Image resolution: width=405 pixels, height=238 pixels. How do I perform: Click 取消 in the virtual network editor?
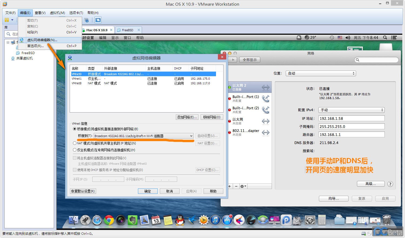170,191
